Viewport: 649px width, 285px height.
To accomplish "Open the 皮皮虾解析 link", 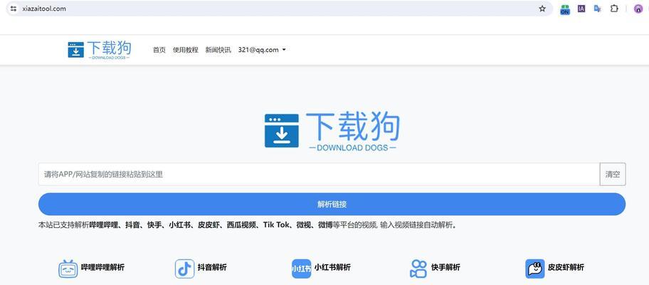I will tap(566, 267).
